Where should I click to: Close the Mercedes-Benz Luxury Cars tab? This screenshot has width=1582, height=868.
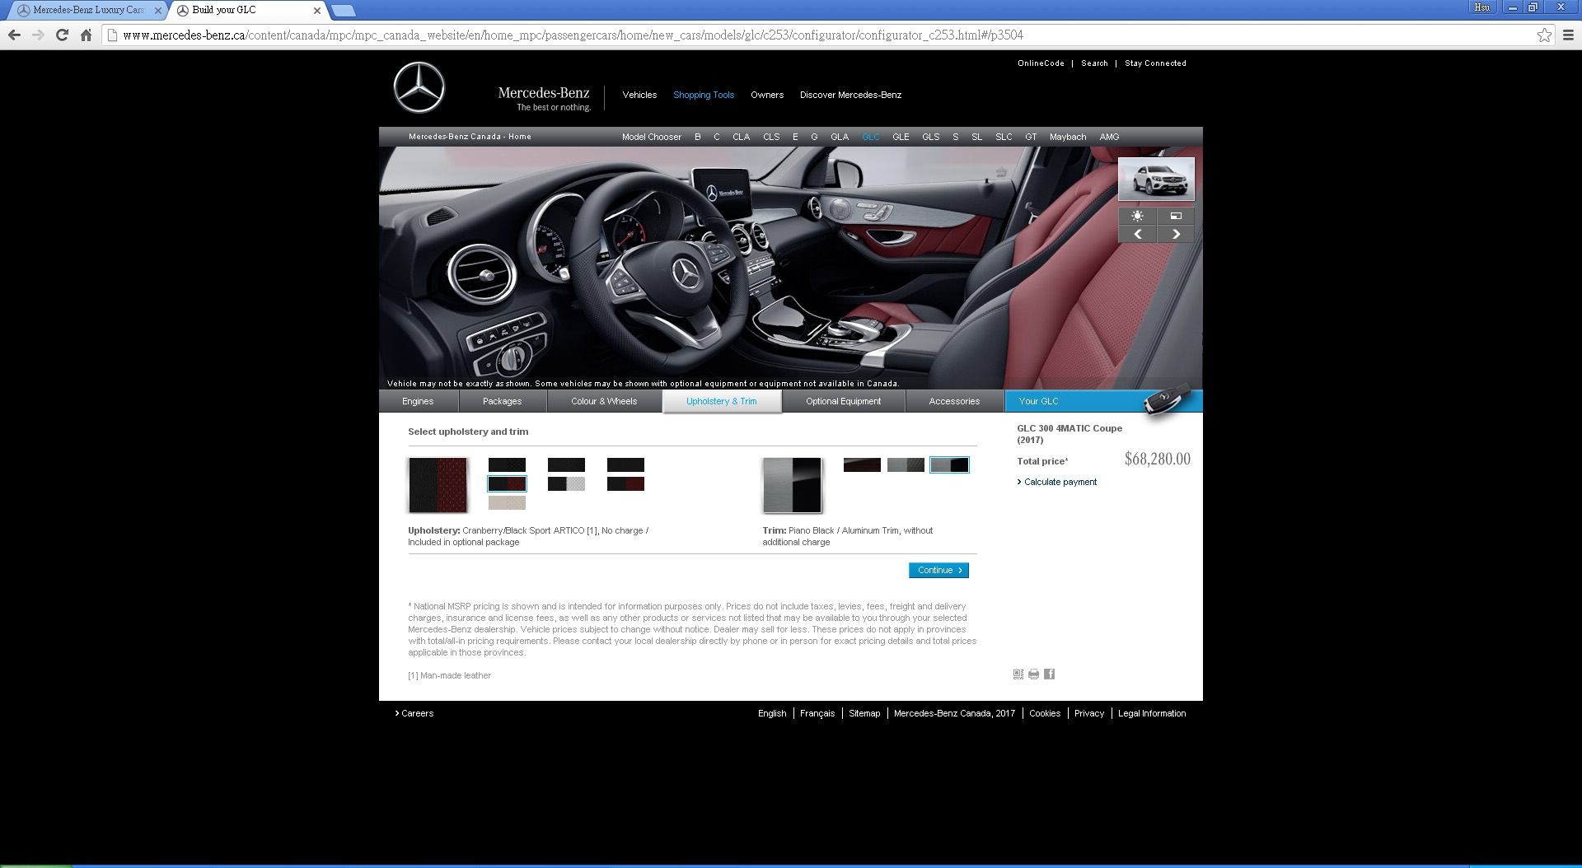158,11
